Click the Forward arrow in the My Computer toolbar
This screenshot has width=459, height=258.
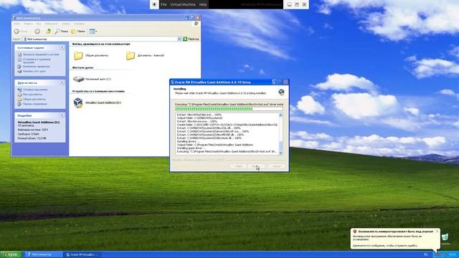click(37, 32)
